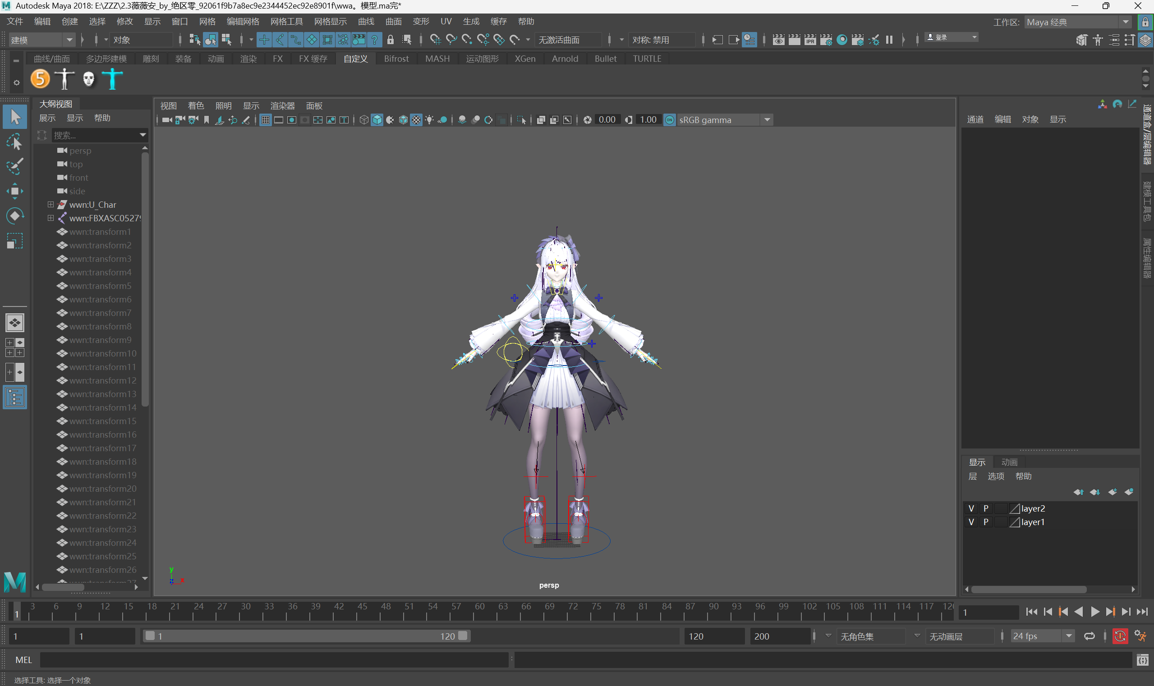
Task: Select the Lasso tool in toolbox
Action: coord(14,142)
